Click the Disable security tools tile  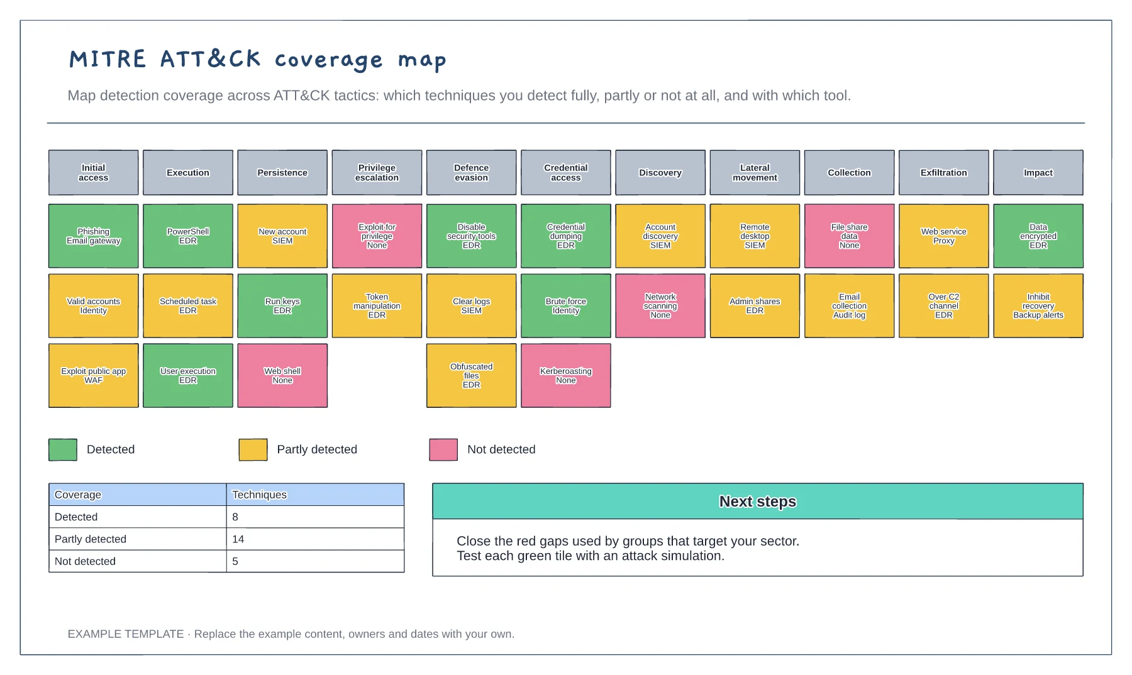coord(472,236)
